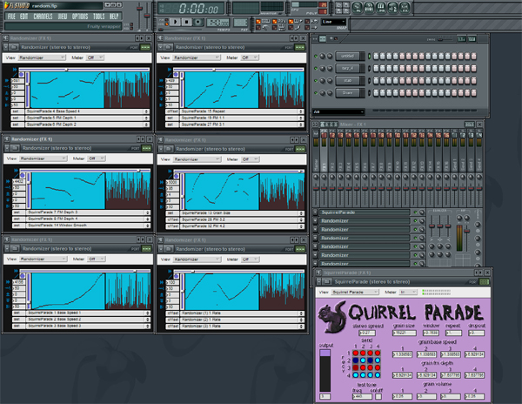
Task: Click first step button of 'untitled' channel
Action: 376,57
